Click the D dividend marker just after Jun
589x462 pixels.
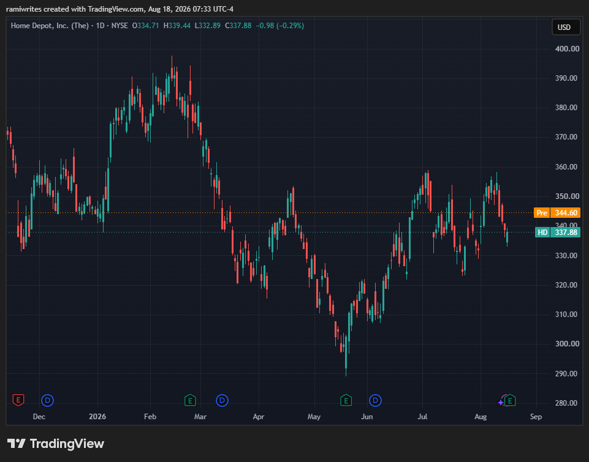(375, 400)
